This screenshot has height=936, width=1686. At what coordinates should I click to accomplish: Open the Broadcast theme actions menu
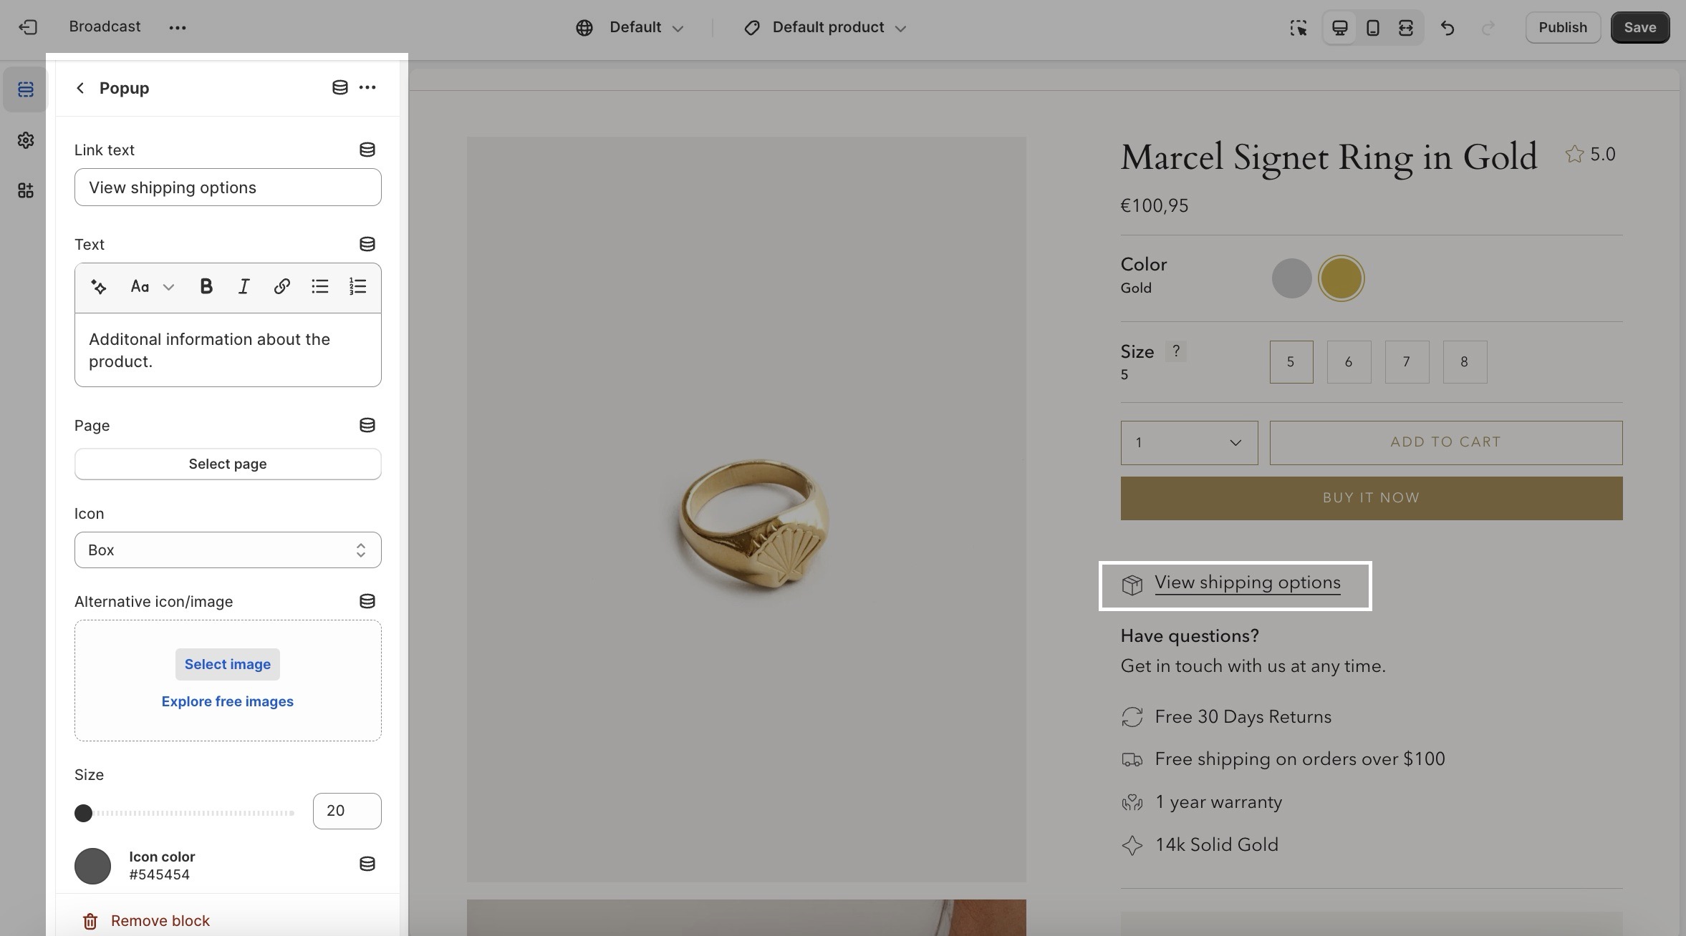(178, 28)
